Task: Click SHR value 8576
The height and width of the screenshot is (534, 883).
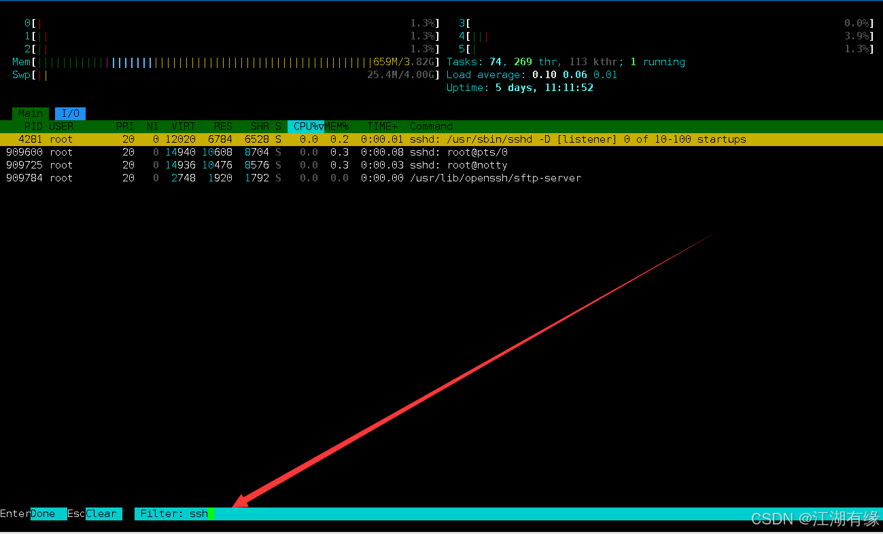Action: pos(257,165)
